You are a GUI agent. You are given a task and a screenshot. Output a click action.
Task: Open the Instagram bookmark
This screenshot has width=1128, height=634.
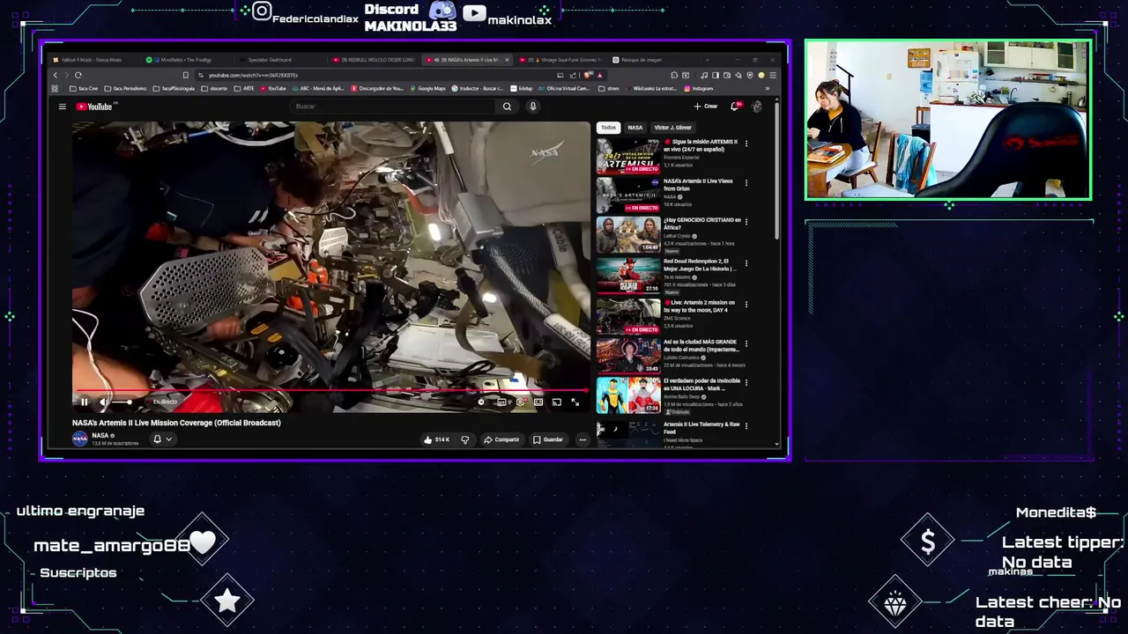(x=698, y=88)
